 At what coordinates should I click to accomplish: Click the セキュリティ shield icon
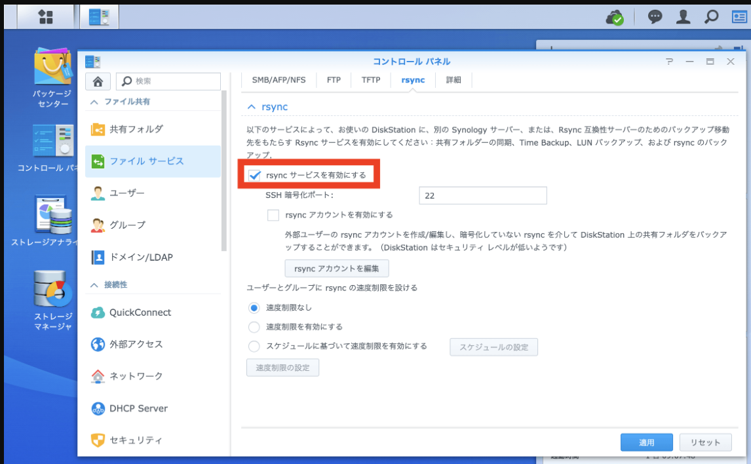tap(98, 440)
